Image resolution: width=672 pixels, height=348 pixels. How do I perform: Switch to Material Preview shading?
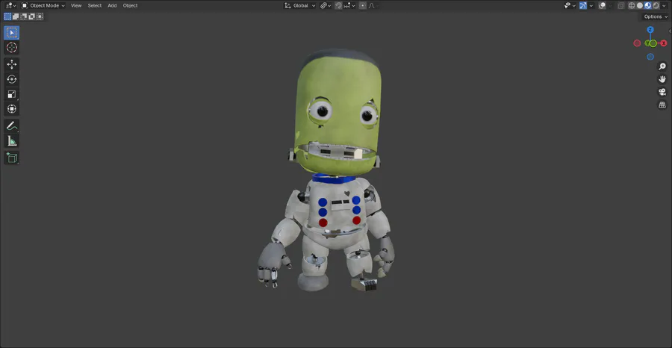tap(648, 5)
